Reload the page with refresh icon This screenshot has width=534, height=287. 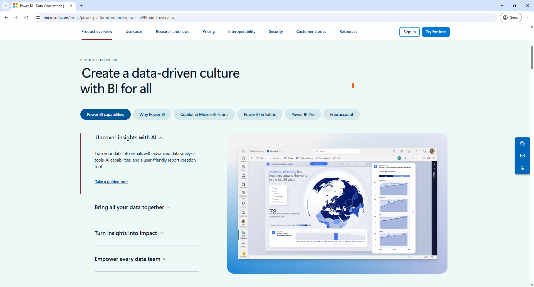point(26,18)
